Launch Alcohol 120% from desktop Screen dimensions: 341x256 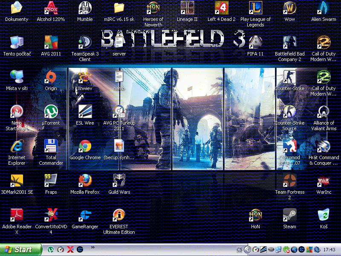(51, 8)
